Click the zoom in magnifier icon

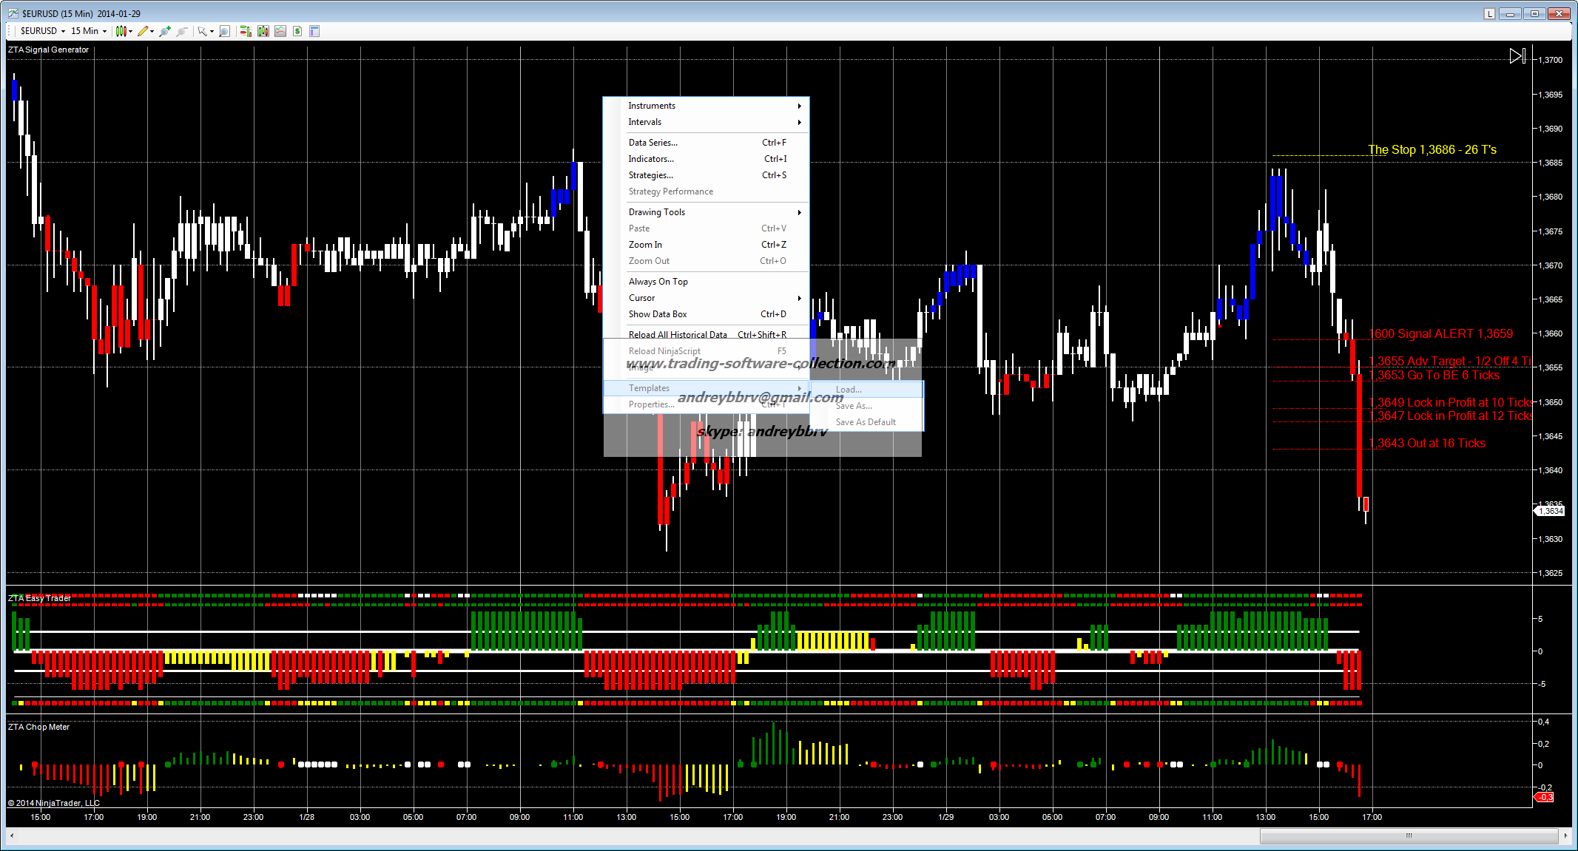pyautogui.click(x=164, y=31)
